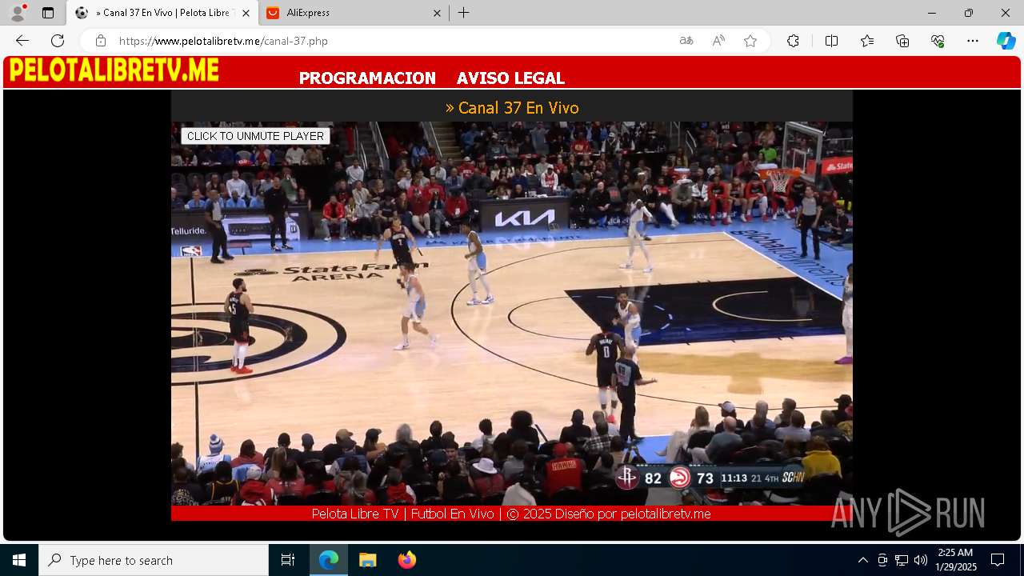Open the PROGRAMACION menu link
1024x576 pixels.
coord(367,78)
